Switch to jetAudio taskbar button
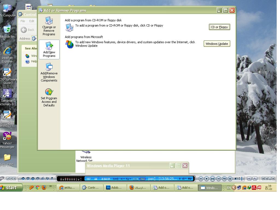The height and width of the screenshot is (210, 280). tap(68, 188)
